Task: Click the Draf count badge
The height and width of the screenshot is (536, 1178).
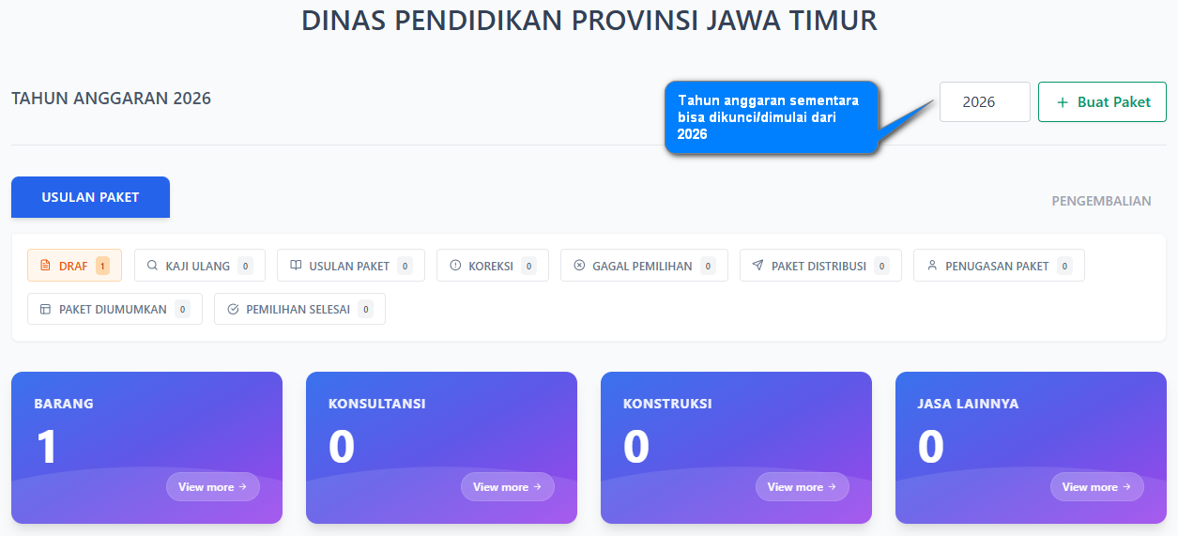Action: (102, 266)
